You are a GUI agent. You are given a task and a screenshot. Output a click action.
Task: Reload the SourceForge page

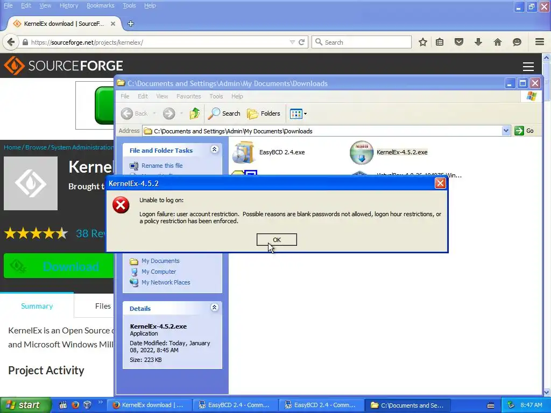coord(301,42)
